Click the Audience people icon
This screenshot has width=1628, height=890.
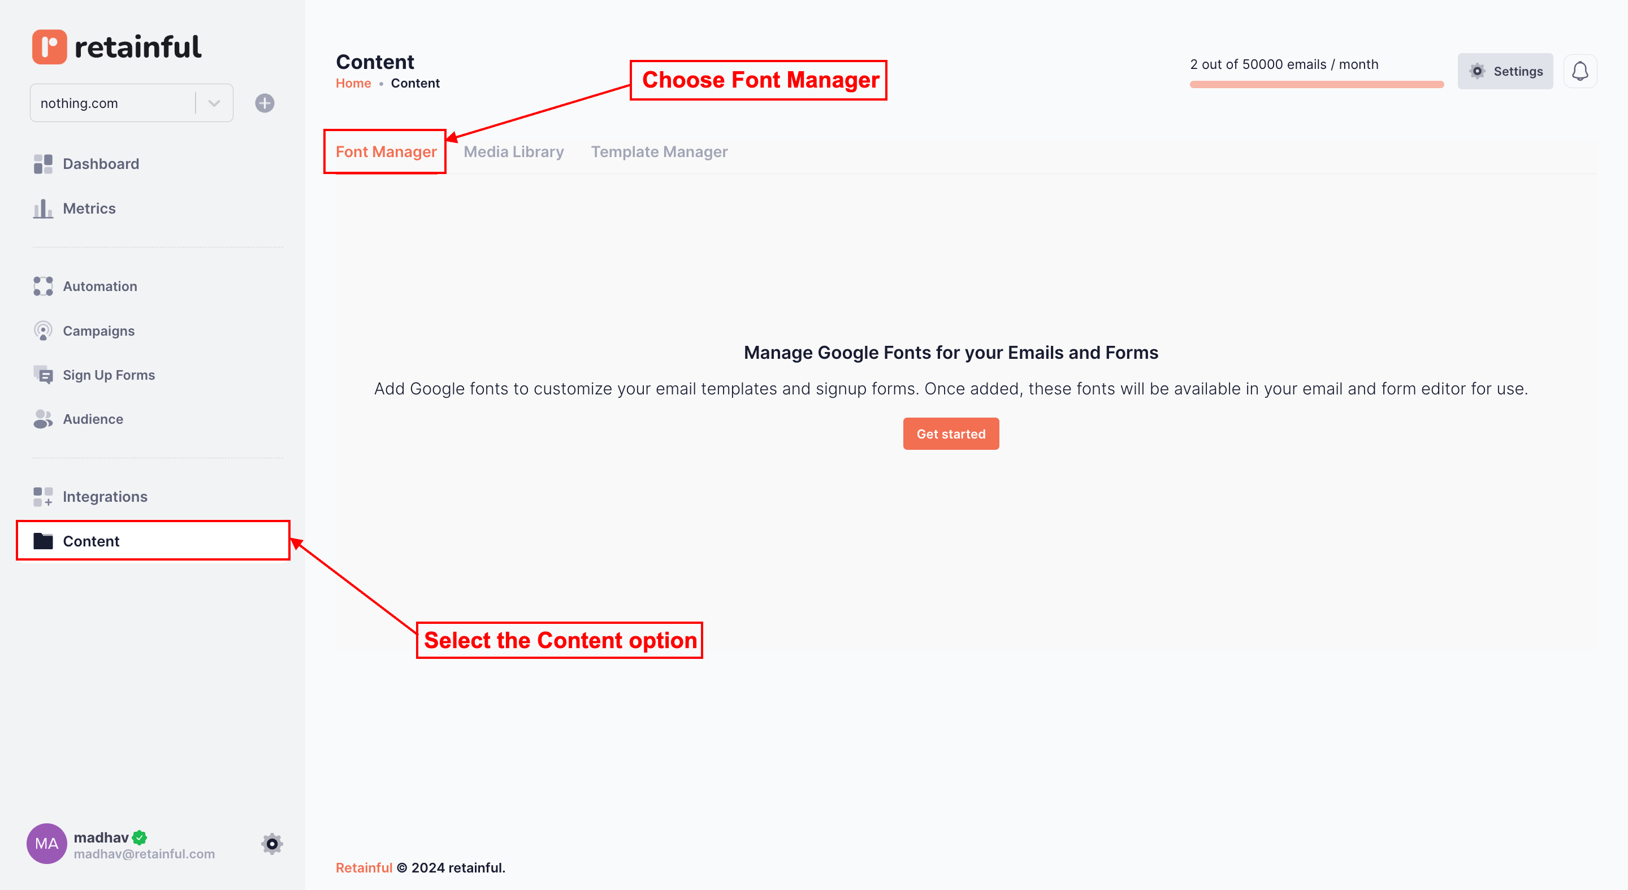pos(43,419)
